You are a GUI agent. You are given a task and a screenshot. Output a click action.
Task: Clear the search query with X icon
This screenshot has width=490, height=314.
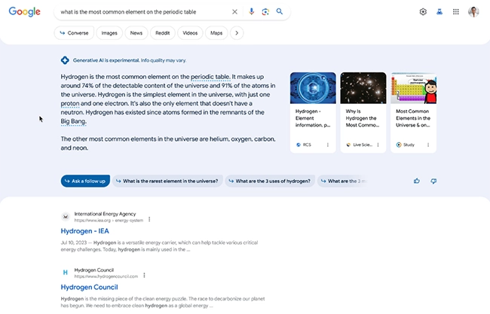234,12
